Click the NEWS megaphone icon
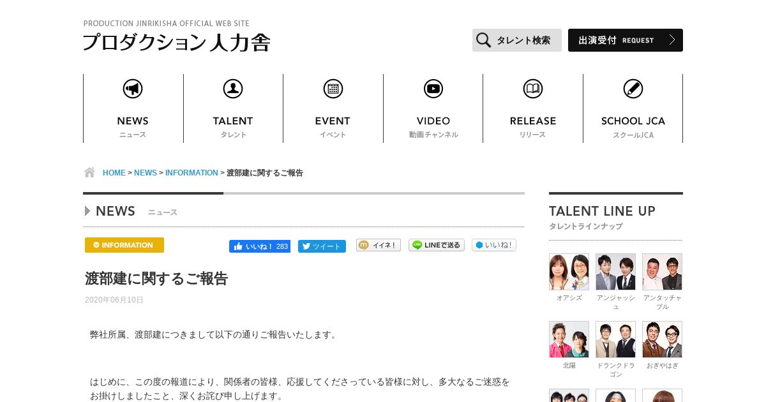The image size is (766, 402). click(x=133, y=89)
